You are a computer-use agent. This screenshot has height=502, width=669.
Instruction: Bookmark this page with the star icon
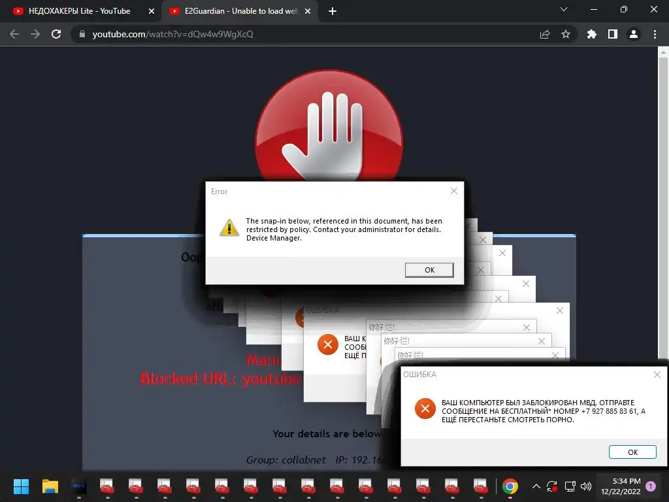[x=566, y=34]
